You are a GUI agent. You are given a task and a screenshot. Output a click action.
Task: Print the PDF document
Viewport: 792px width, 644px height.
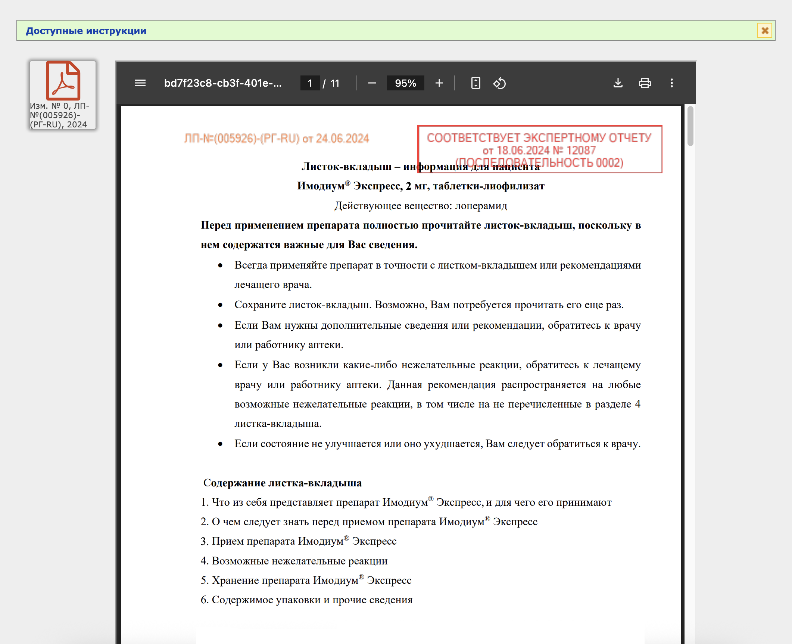click(x=645, y=83)
